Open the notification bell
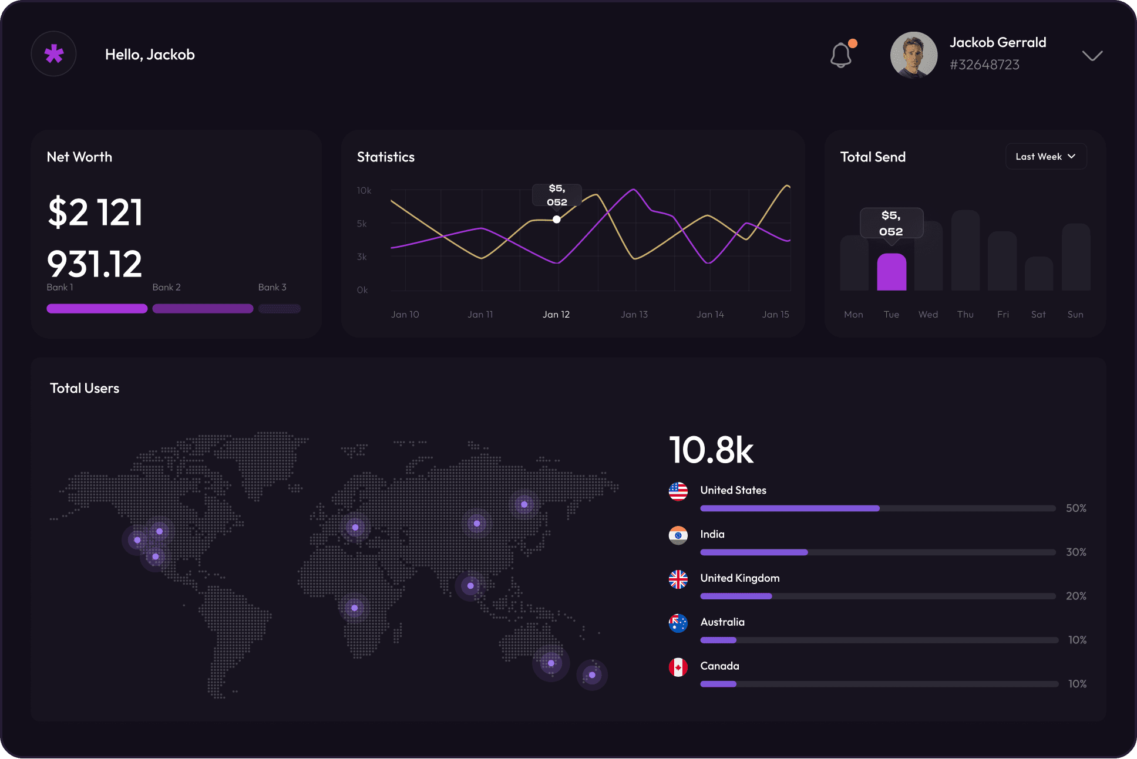1137x759 pixels. 841,54
